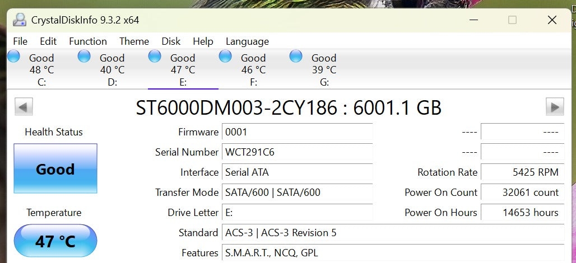The height and width of the screenshot is (263, 576).
Task: Click the 47 °C temperature button
Action: click(x=55, y=241)
